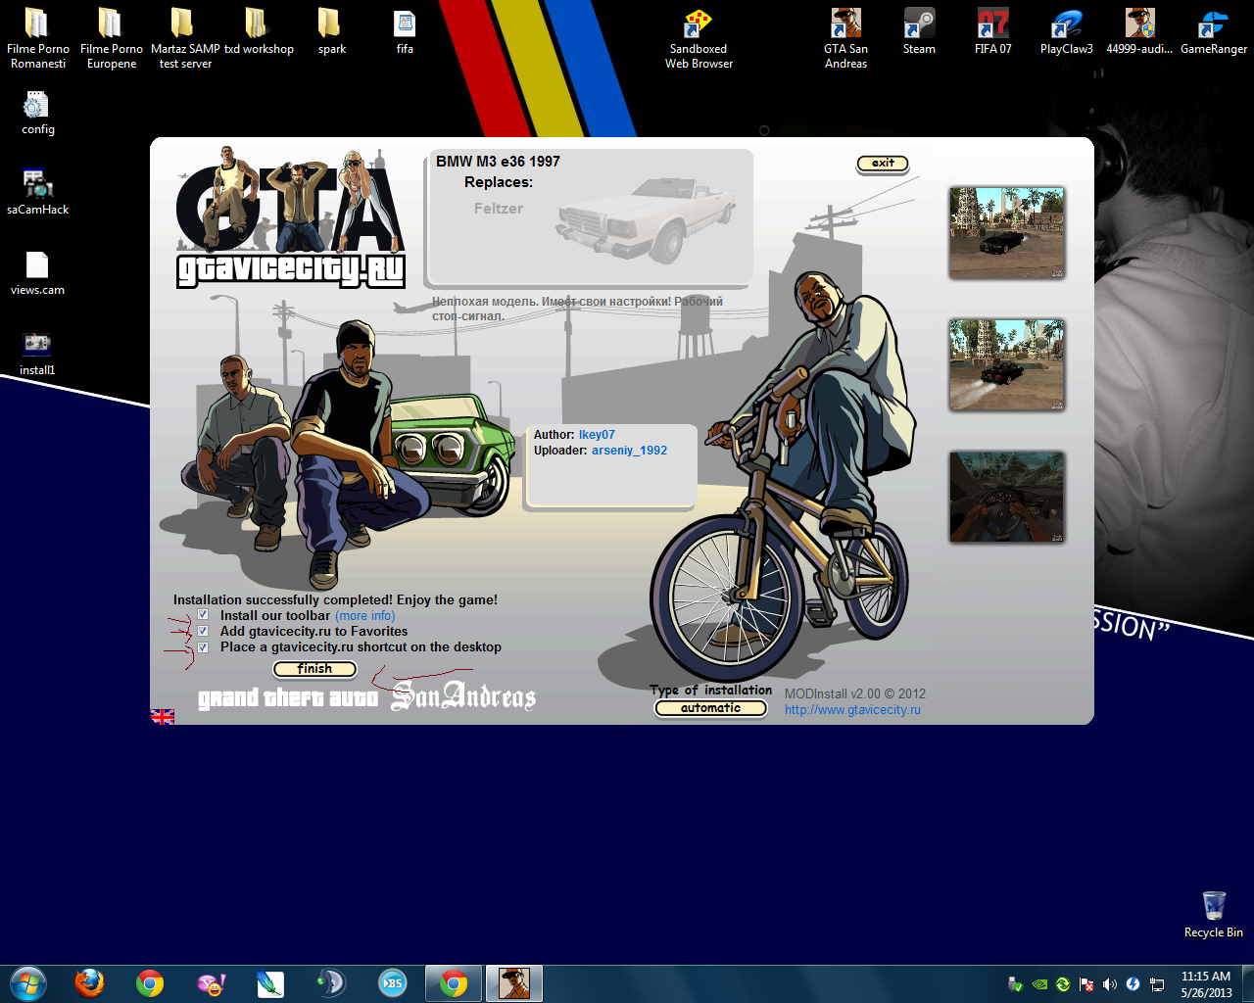The image size is (1254, 1003).
Task: View the third interior screenshot thumbnail
Action: (x=1006, y=497)
